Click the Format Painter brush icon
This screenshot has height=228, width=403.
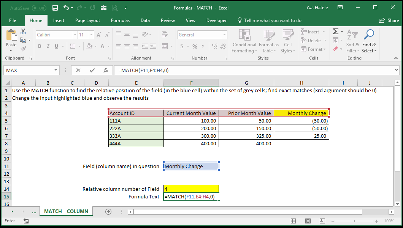23,49
